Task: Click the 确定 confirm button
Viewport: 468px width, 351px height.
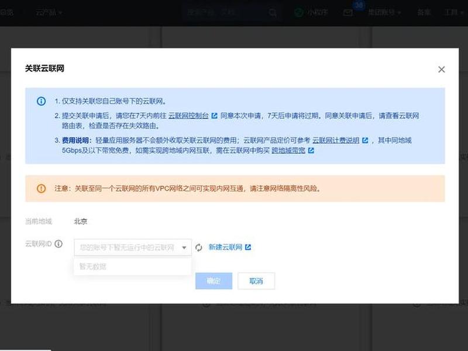Action: (x=214, y=281)
